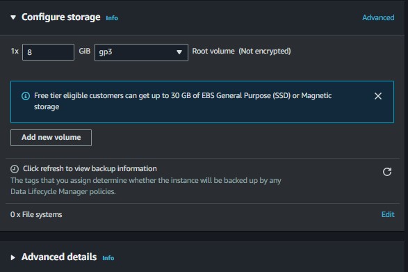Expand the Advanced details section
Screen dimensions: 408x272
coord(13,257)
